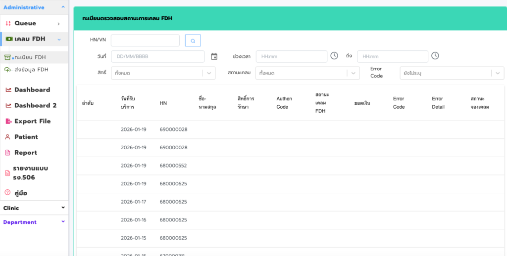Go to Patient in the sidebar

26,137
